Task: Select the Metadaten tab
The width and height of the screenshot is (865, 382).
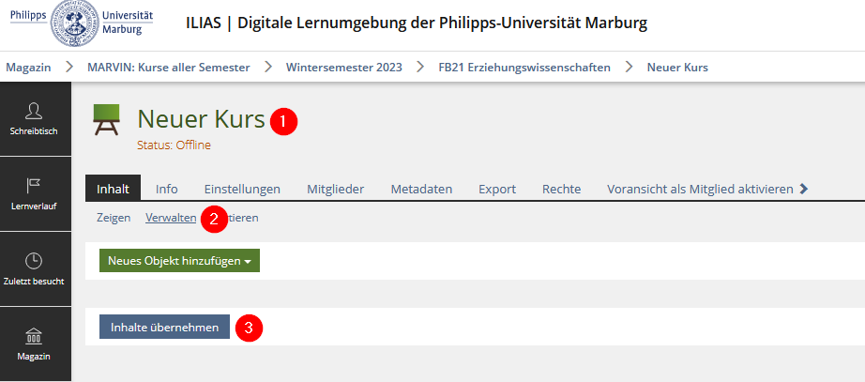Action: pyautogui.click(x=421, y=189)
